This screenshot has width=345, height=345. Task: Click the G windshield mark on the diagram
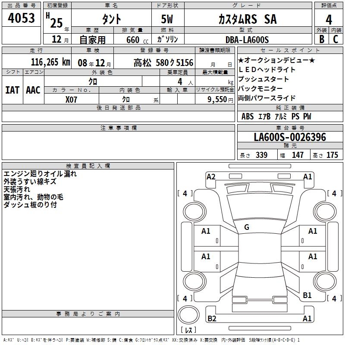[247, 227]
